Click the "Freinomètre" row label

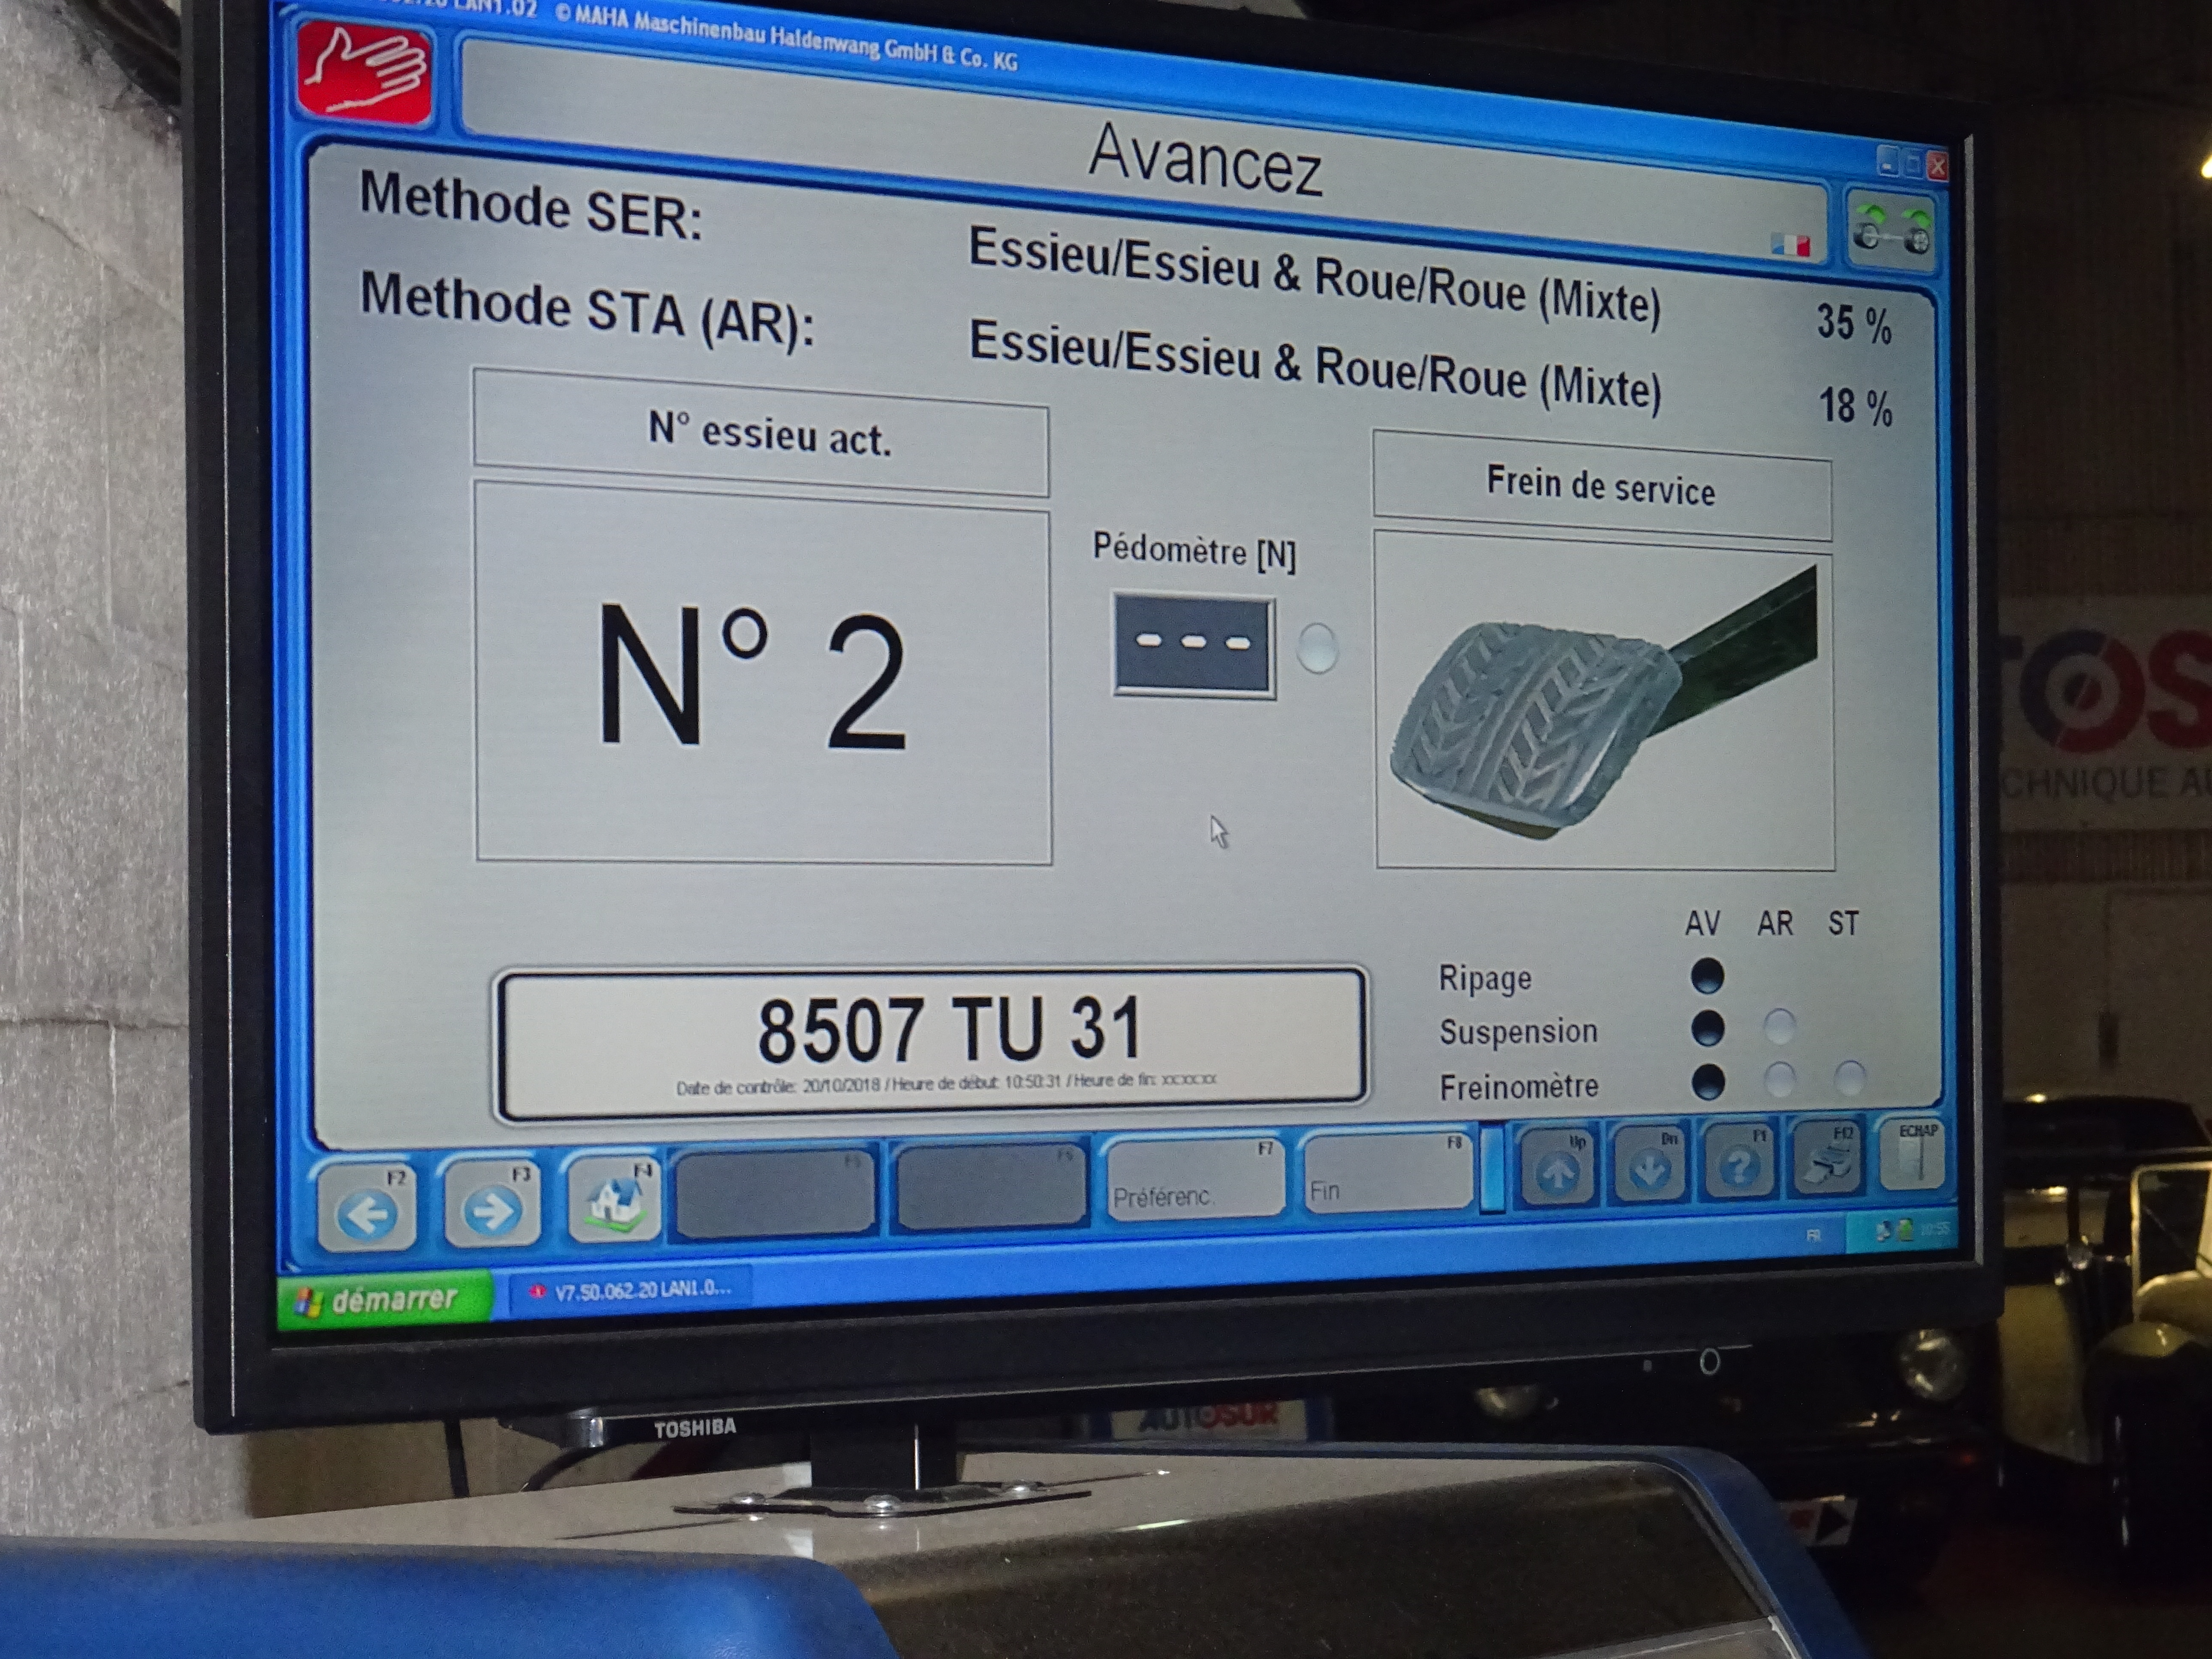pos(1519,1086)
